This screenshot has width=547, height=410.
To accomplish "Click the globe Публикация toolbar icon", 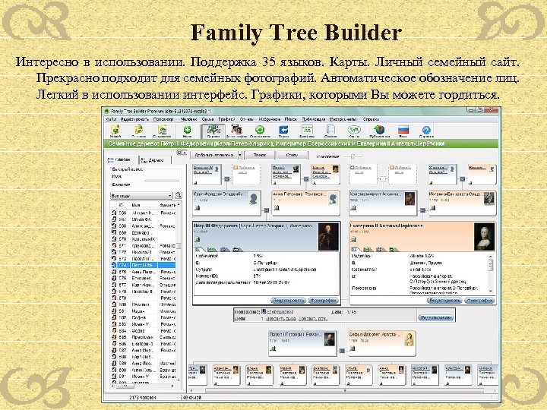I will tap(380, 131).
